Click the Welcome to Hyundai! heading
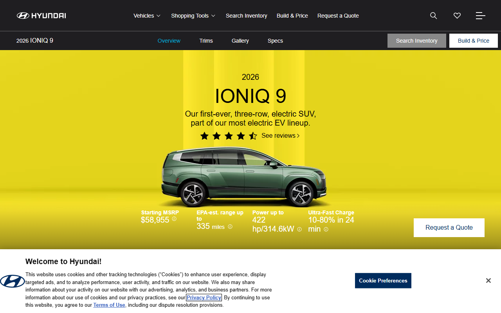 [63, 262]
